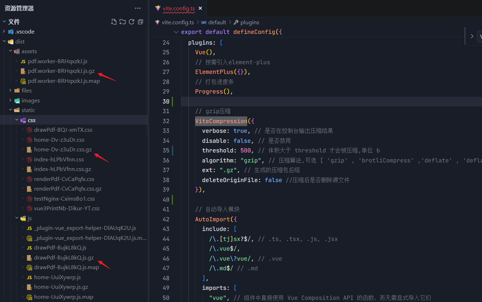Refresh the file explorer tree
This screenshot has width=482, height=302.
pos(131,22)
